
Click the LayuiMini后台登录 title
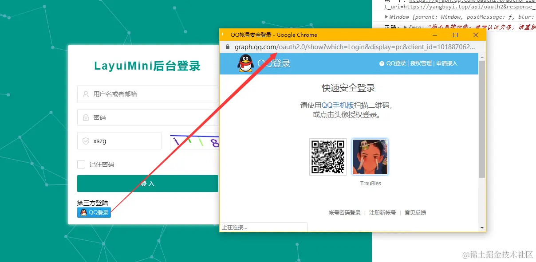click(x=147, y=66)
